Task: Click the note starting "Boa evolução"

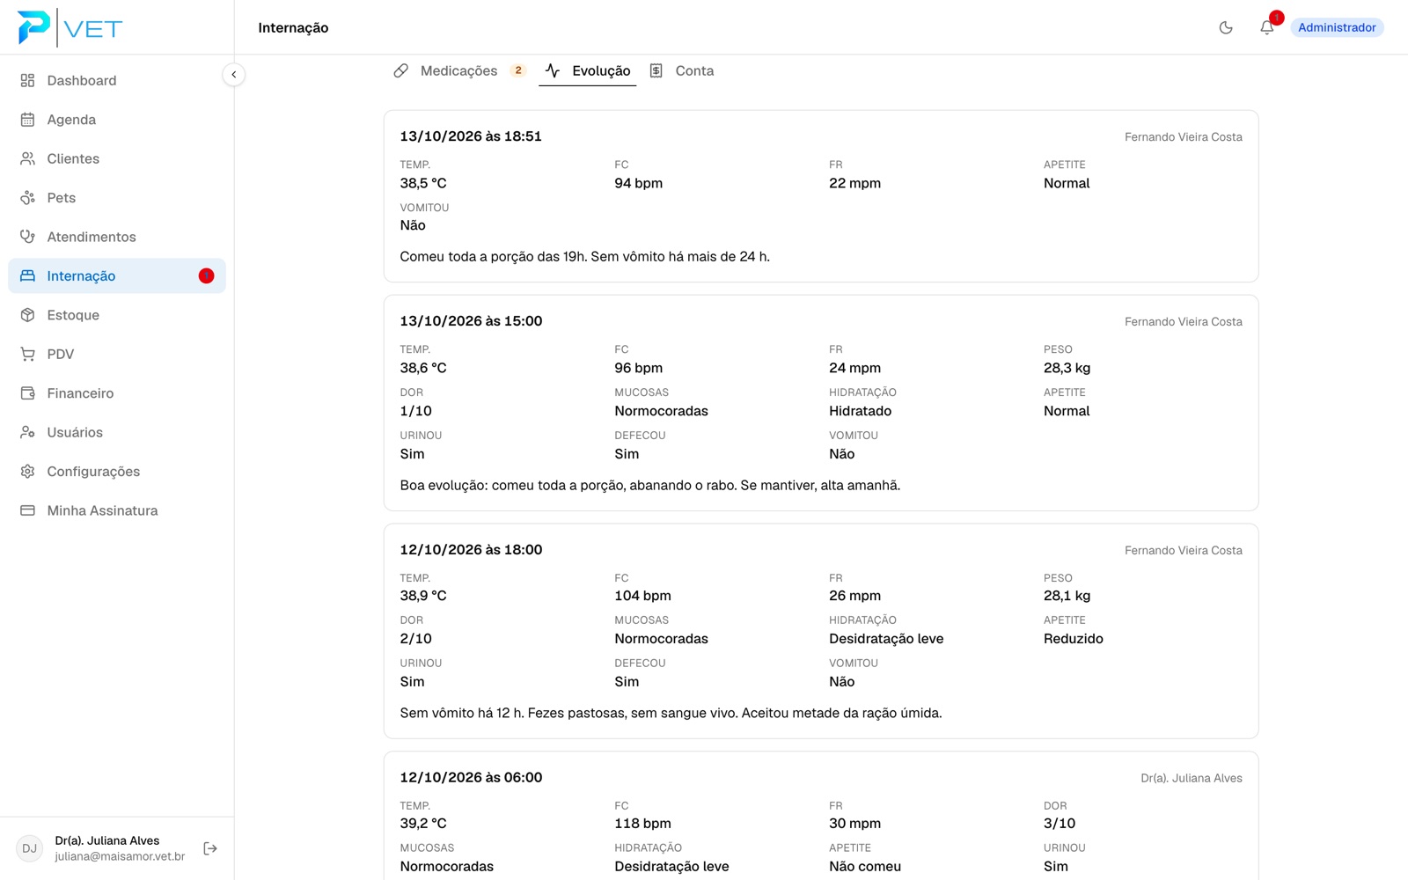Action: (649, 486)
